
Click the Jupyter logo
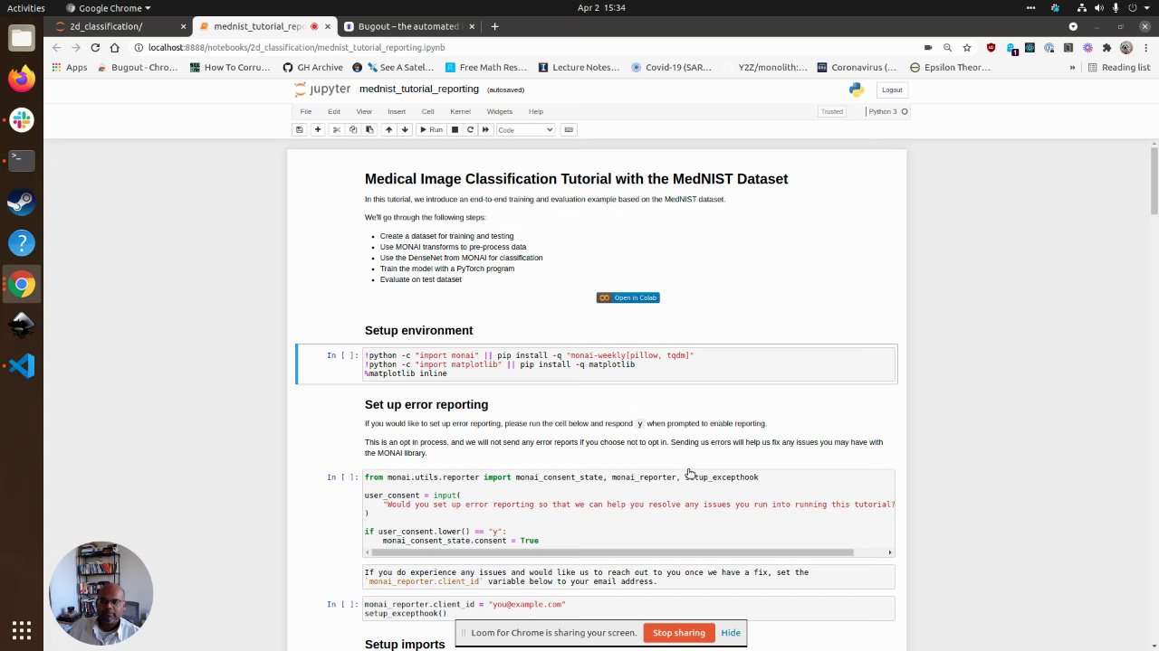pos(323,90)
